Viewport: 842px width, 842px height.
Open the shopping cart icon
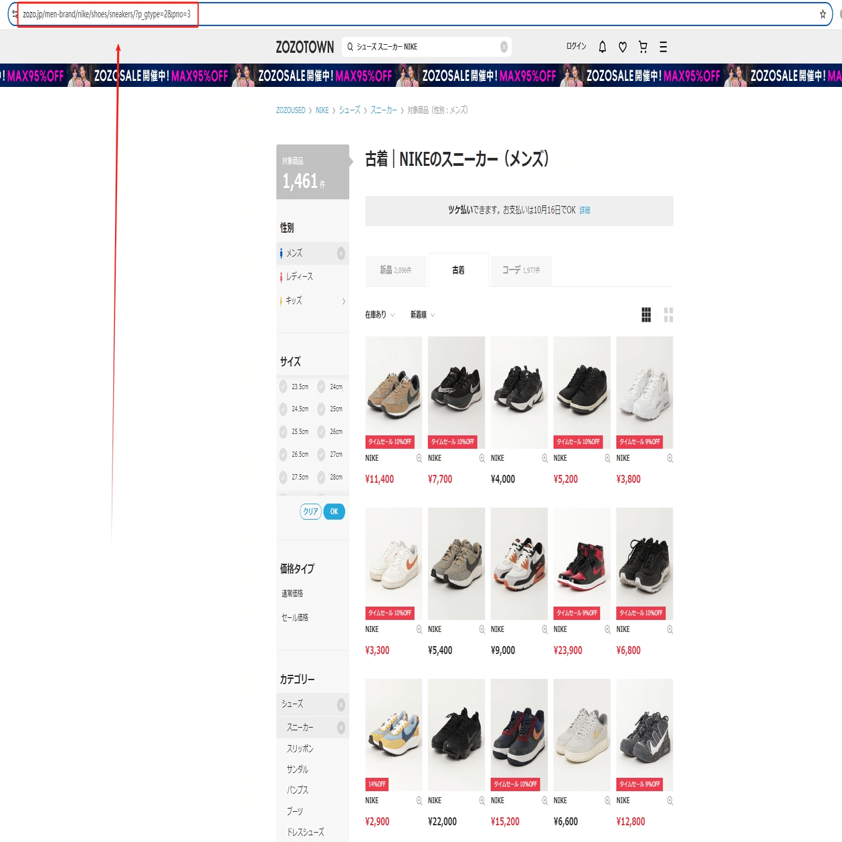[x=643, y=47]
